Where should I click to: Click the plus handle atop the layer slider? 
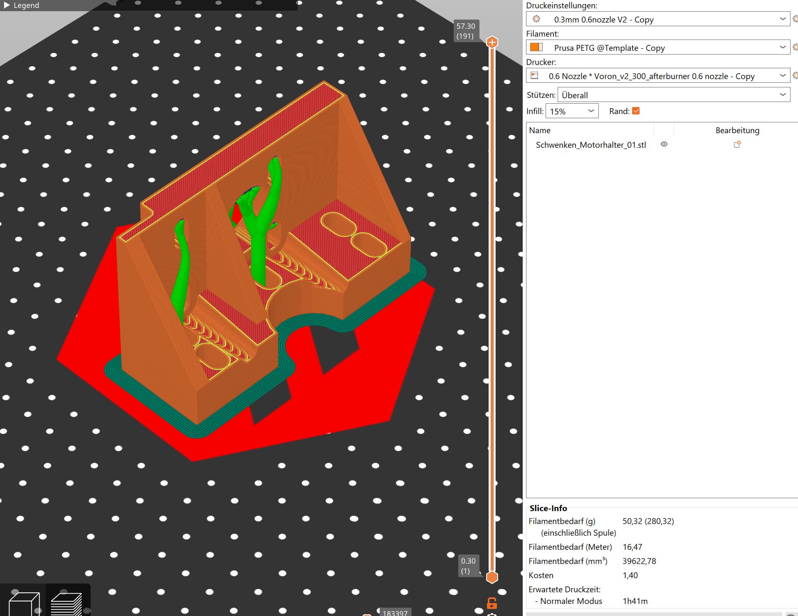point(492,42)
